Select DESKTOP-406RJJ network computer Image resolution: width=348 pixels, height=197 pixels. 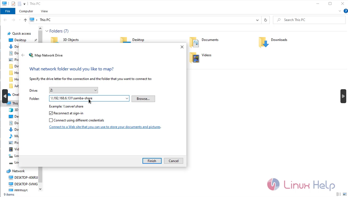pyautogui.click(x=23, y=178)
